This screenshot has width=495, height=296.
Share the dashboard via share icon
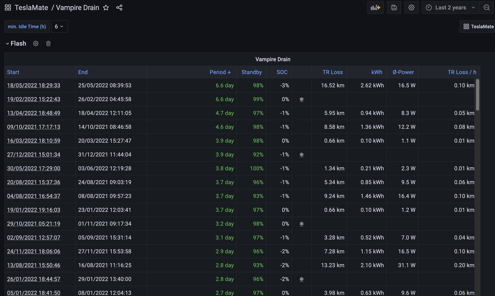click(x=119, y=8)
